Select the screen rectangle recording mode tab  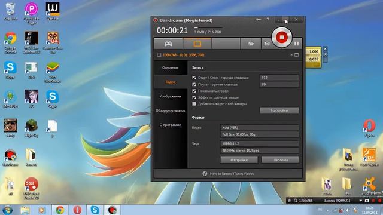pyautogui.click(x=197, y=44)
